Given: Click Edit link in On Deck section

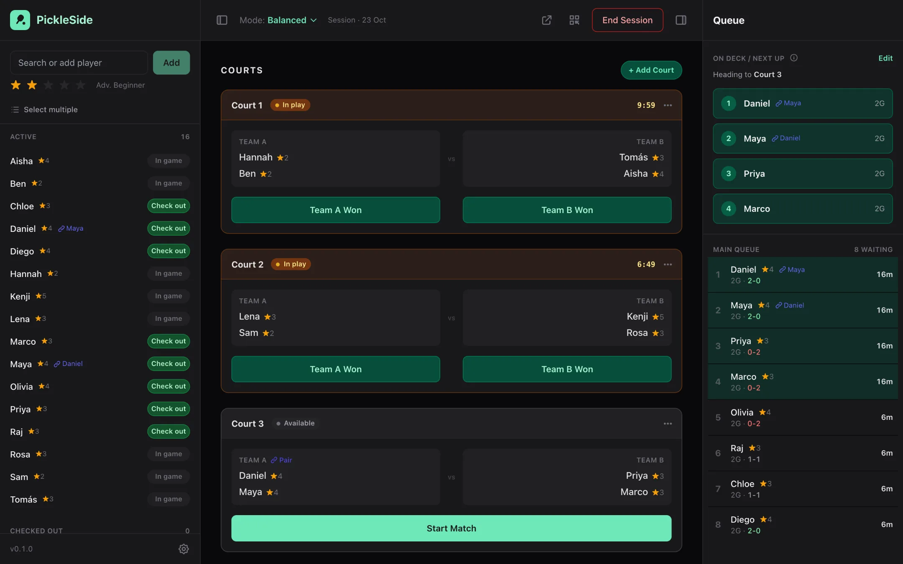Looking at the screenshot, I should tap(885, 58).
